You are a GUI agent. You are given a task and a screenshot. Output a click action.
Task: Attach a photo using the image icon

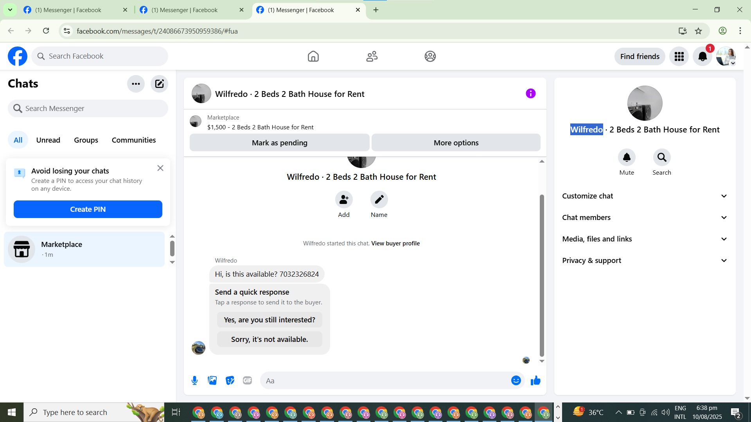pos(212,381)
